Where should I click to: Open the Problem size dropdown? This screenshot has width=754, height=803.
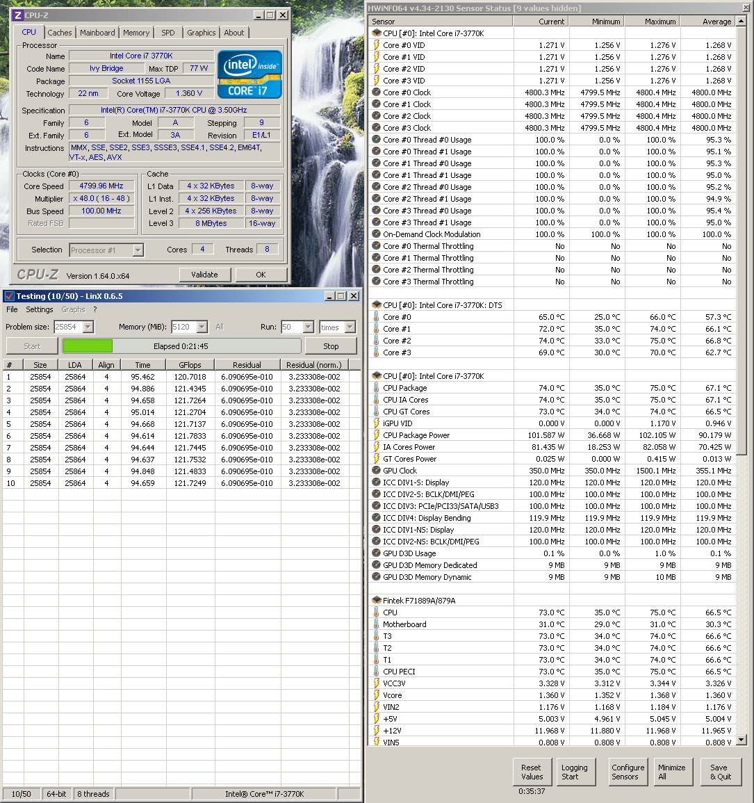tap(88, 327)
